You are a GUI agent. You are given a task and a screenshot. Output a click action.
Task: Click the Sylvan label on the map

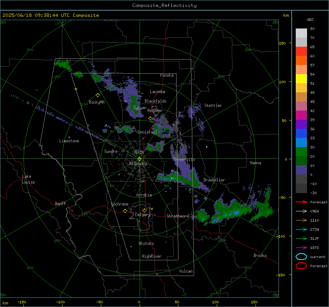tap(140, 108)
